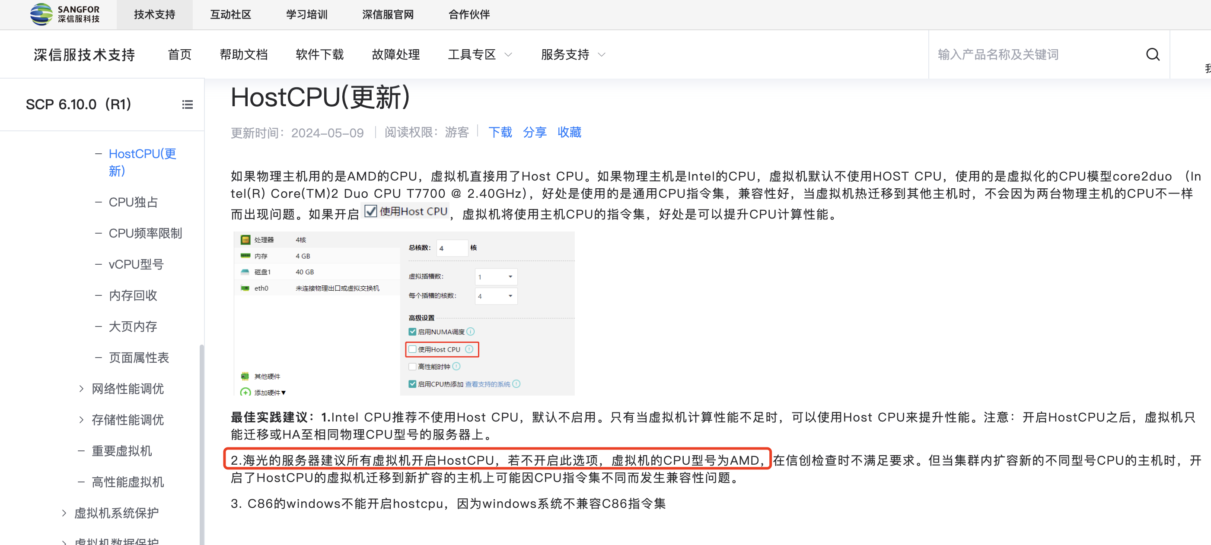Go to 首页 in the navigation
This screenshot has width=1211, height=545.
point(180,54)
